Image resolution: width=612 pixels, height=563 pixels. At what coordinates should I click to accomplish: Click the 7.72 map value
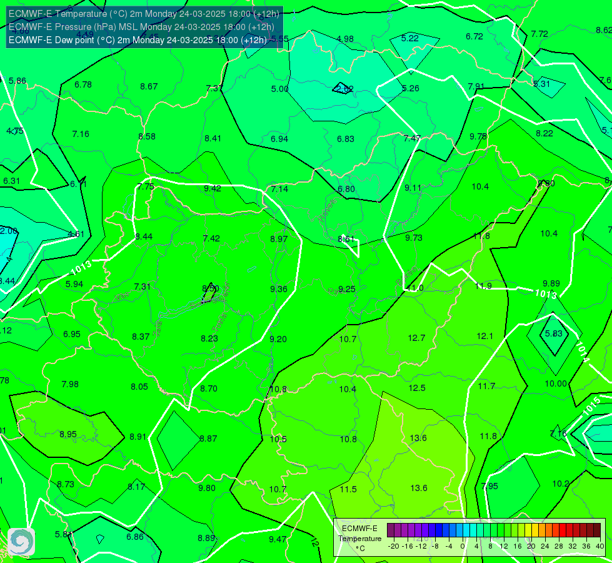point(539,34)
